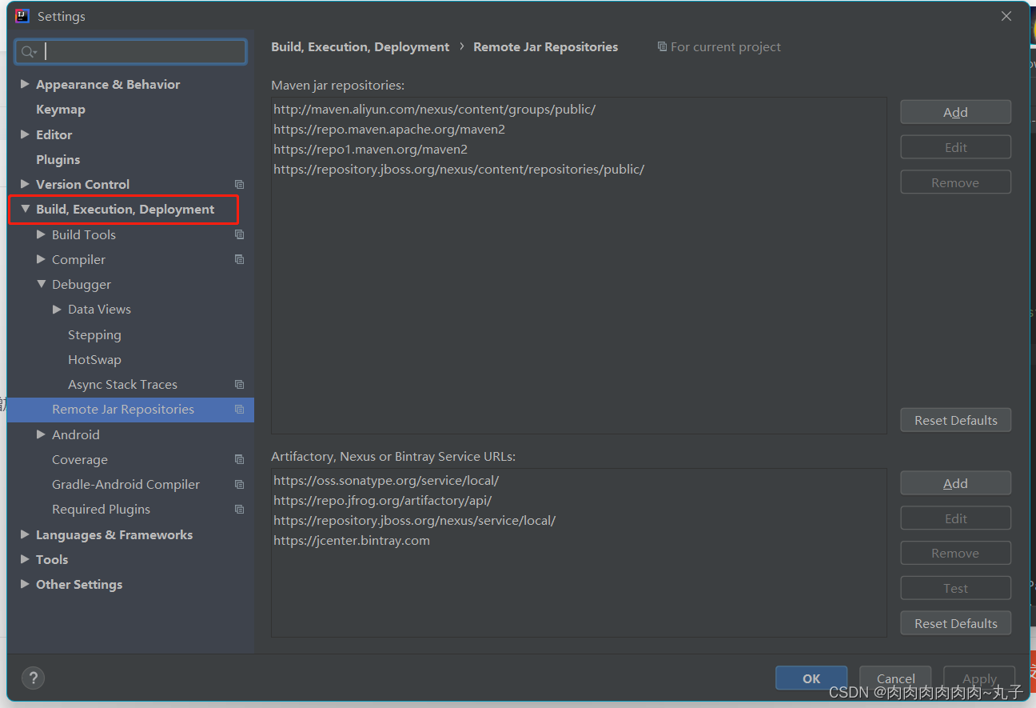
Task: Select the repository.jboss.org nexus/service/local URL
Action: [x=414, y=521]
